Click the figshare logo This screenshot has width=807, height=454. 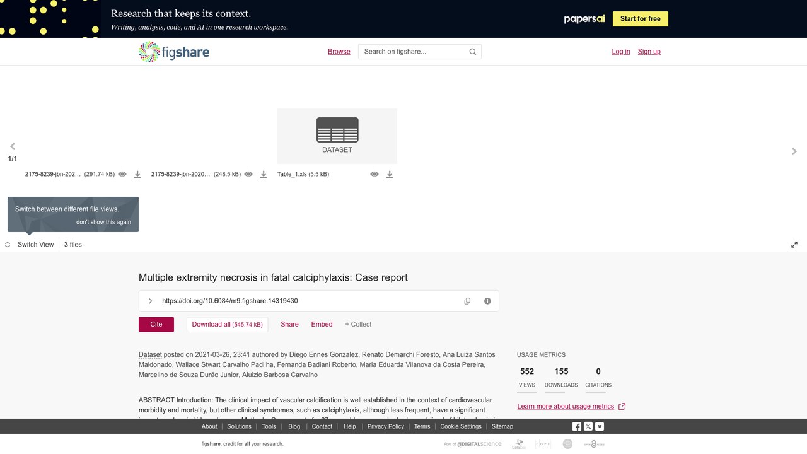tap(174, 52)
